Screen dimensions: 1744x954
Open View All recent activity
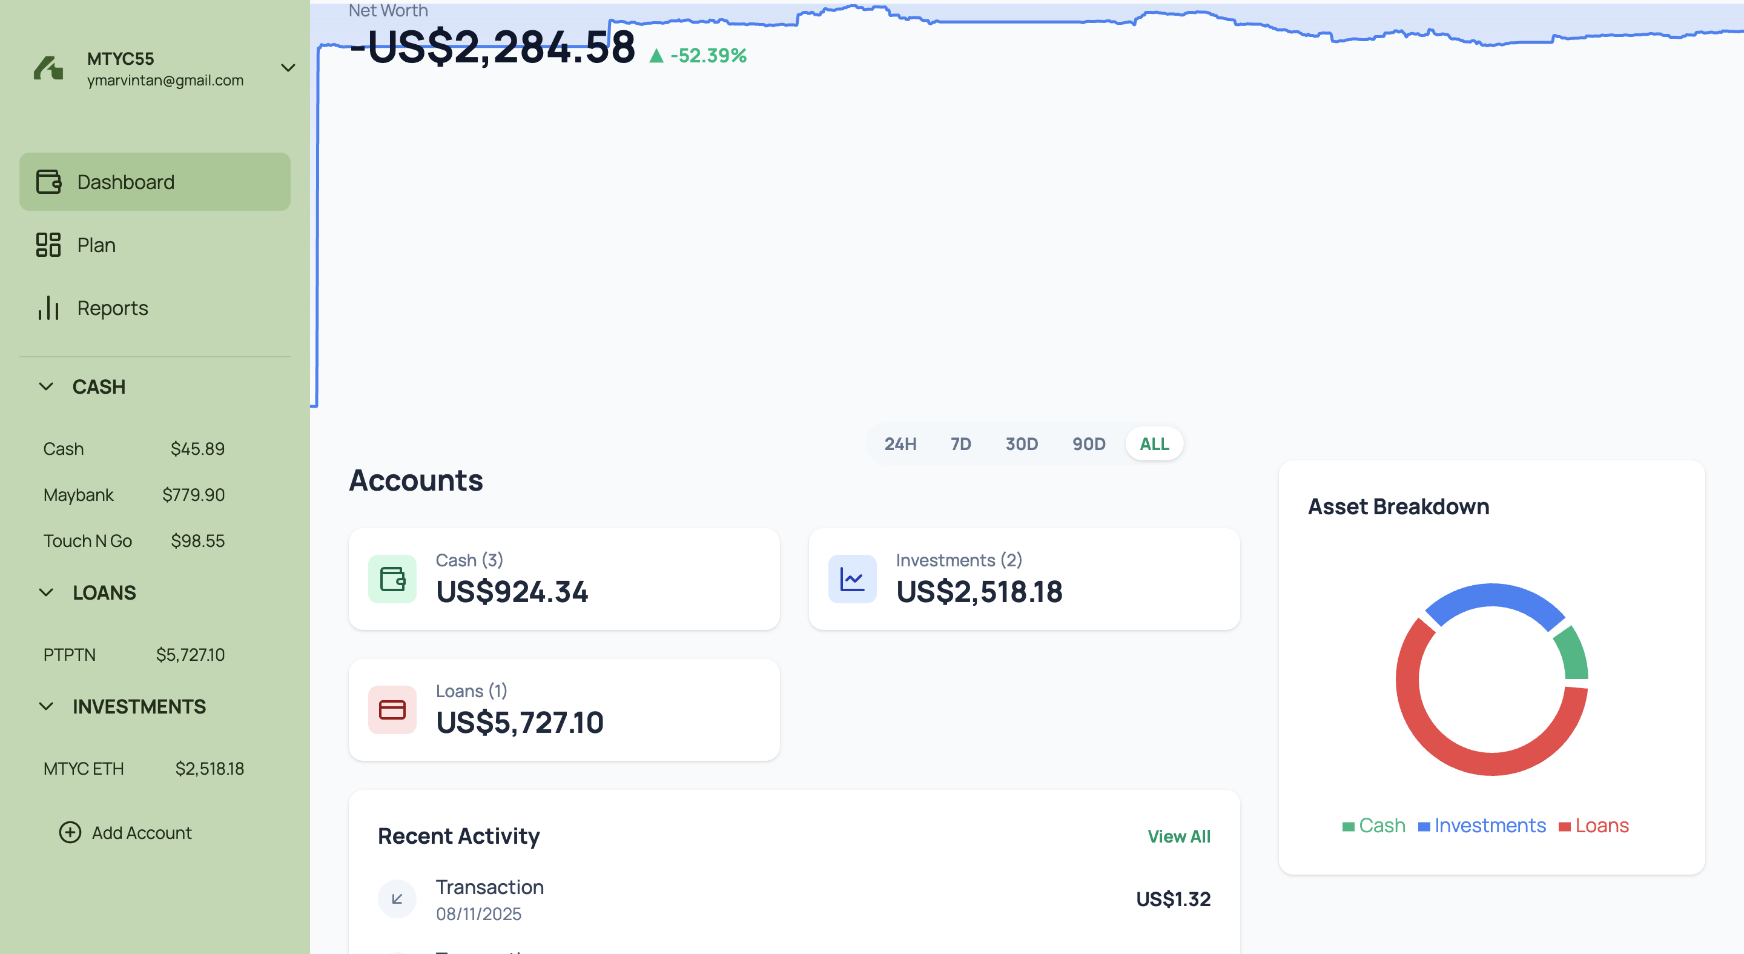(1178, 835)
